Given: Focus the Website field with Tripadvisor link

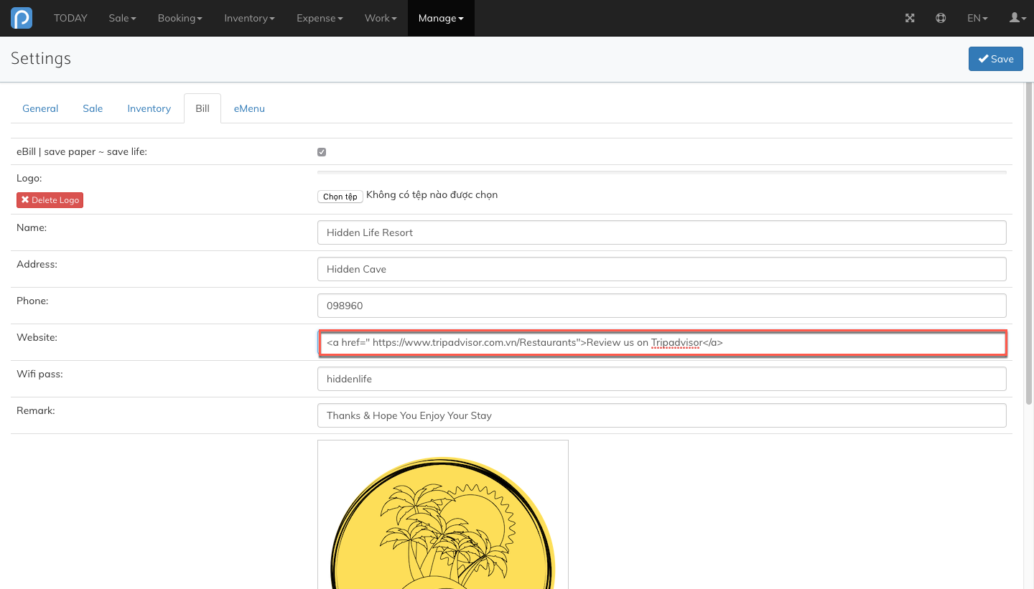Looking at the screenshot, I should point(661,342).
